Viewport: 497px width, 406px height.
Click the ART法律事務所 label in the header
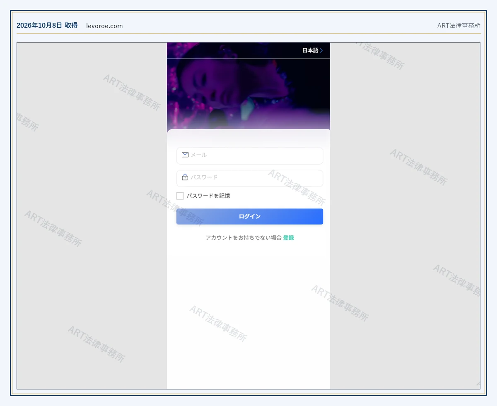(459, 26)
